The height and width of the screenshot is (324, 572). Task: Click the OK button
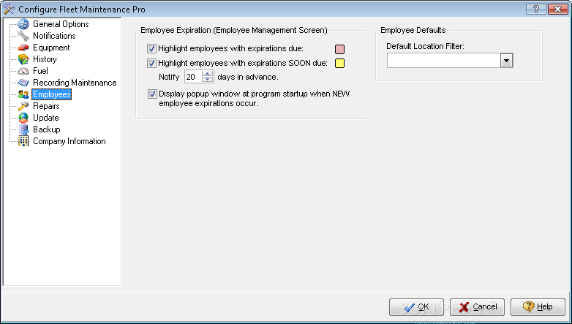[x=417, y=307]
